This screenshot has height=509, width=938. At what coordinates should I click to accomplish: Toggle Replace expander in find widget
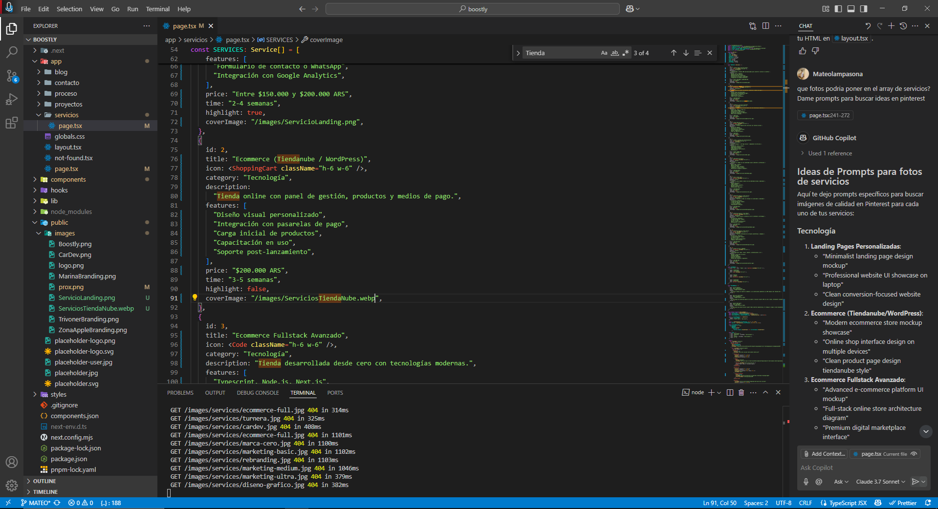[518, 53]
